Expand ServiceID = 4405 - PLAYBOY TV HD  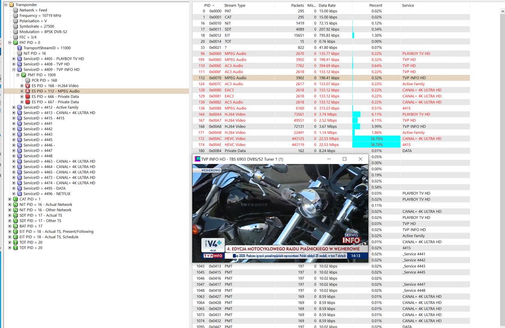[14, 59]
